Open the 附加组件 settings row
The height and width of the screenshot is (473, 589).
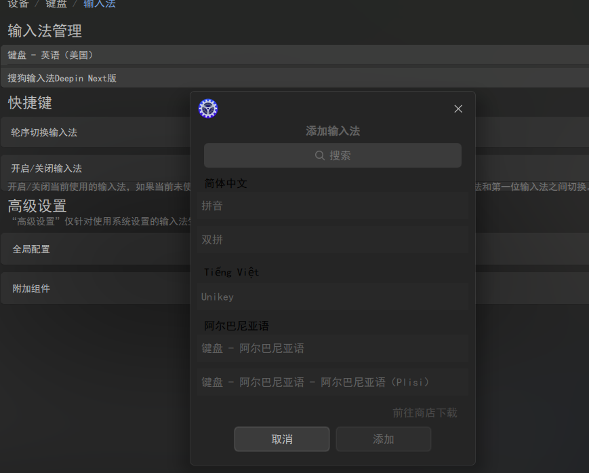(96, 288)
